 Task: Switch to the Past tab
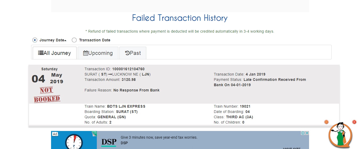(133, 53)
